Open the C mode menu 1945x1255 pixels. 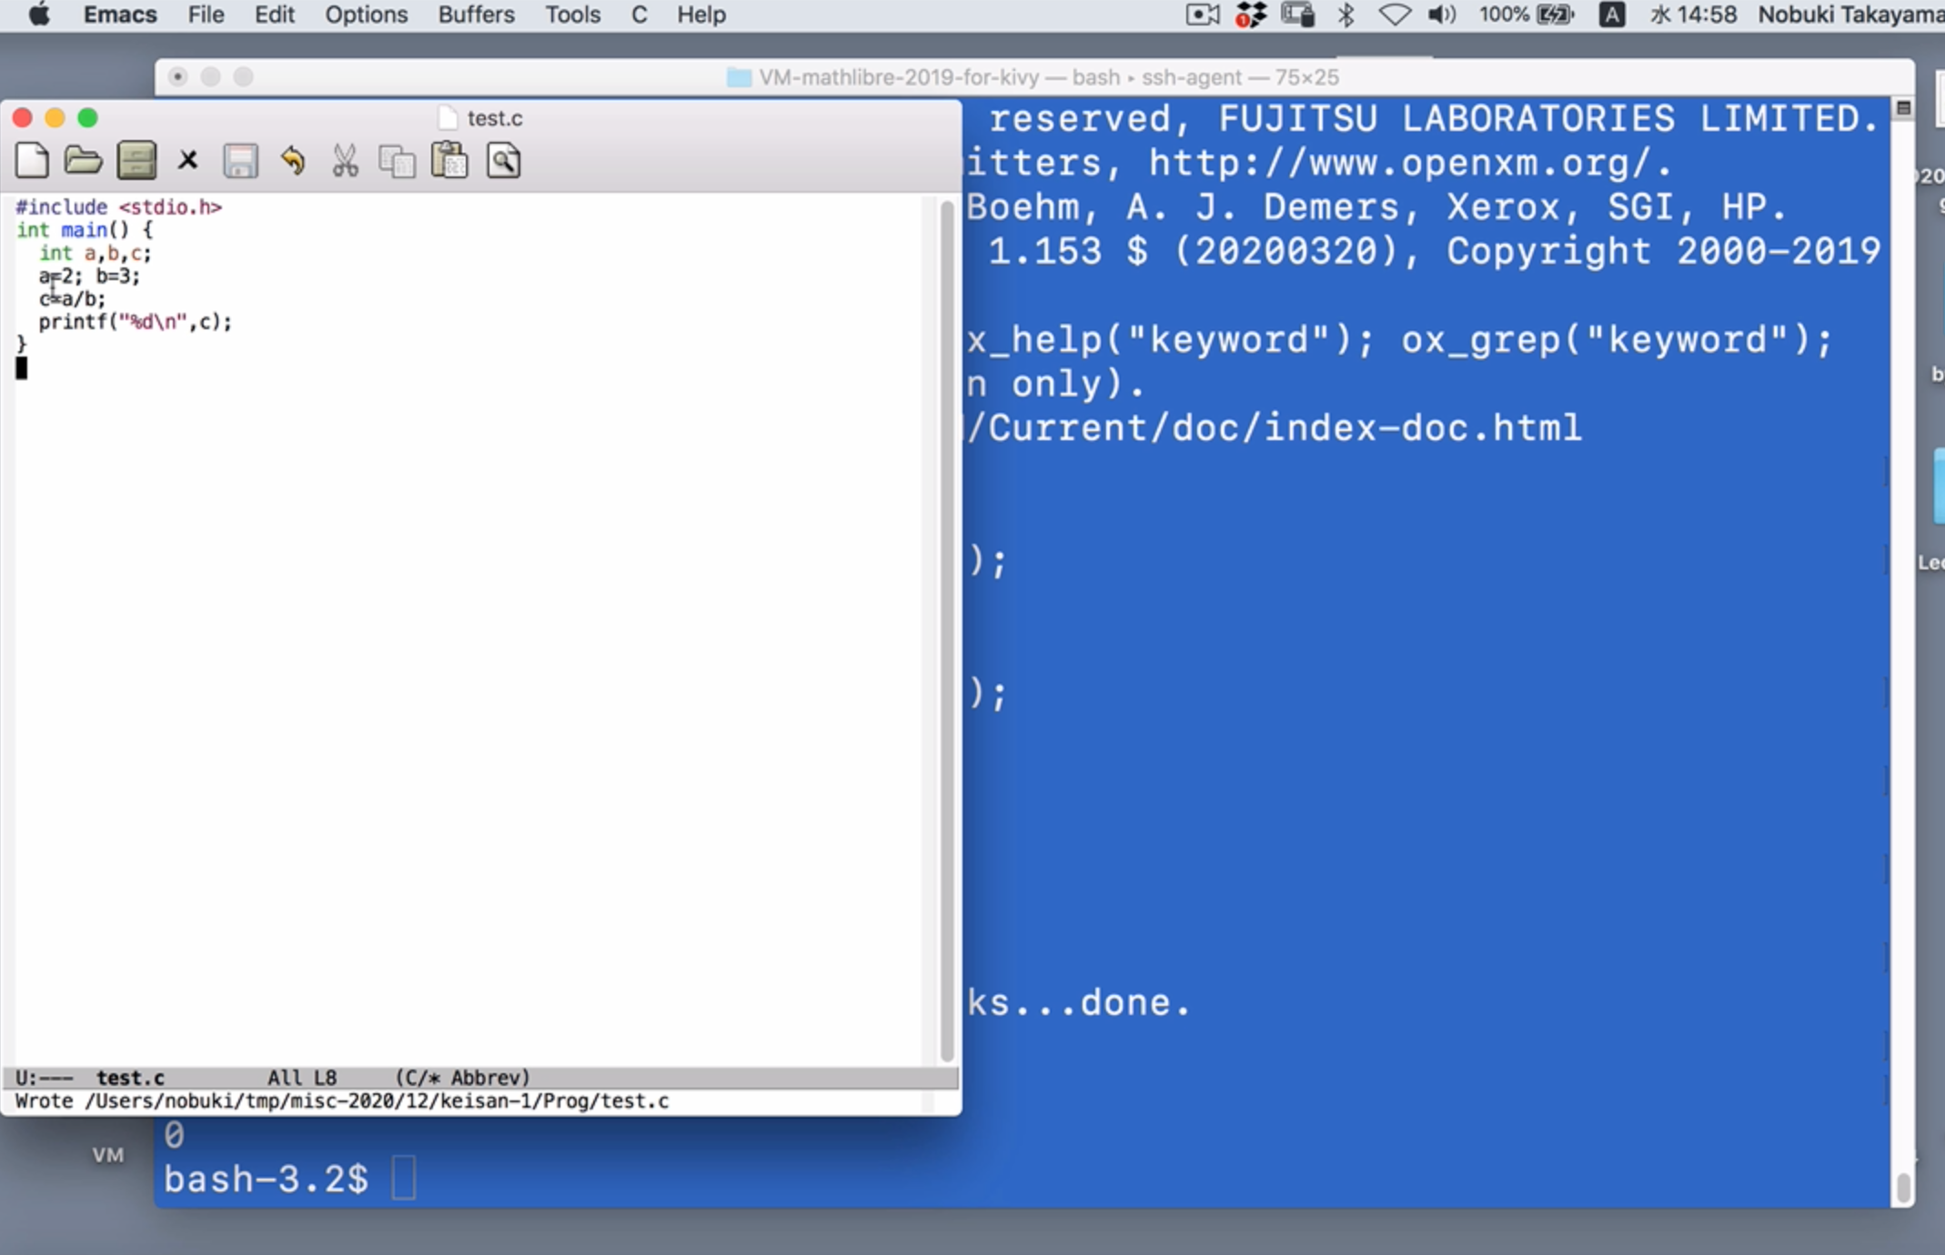pos(640,15)
